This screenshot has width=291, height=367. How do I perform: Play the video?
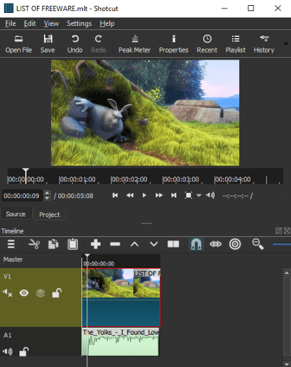pos(144,195)
